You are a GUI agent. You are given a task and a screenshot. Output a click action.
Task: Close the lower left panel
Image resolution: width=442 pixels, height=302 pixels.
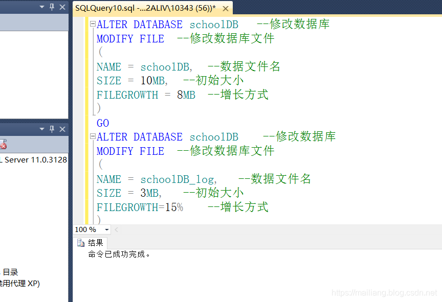(62, 129)
